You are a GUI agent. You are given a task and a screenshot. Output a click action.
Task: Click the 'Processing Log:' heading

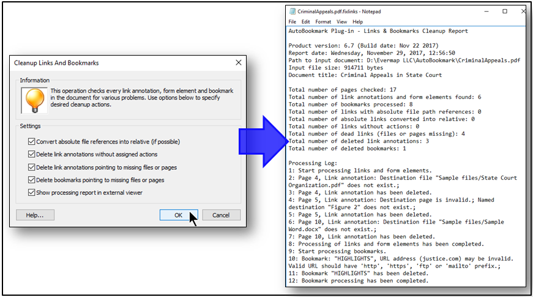[313, 163]
